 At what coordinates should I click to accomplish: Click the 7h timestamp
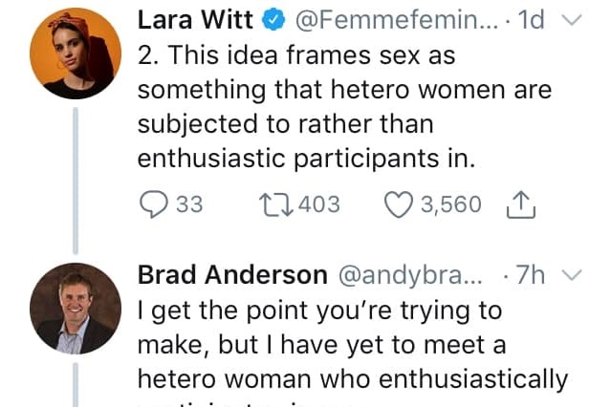click(531, 275)
